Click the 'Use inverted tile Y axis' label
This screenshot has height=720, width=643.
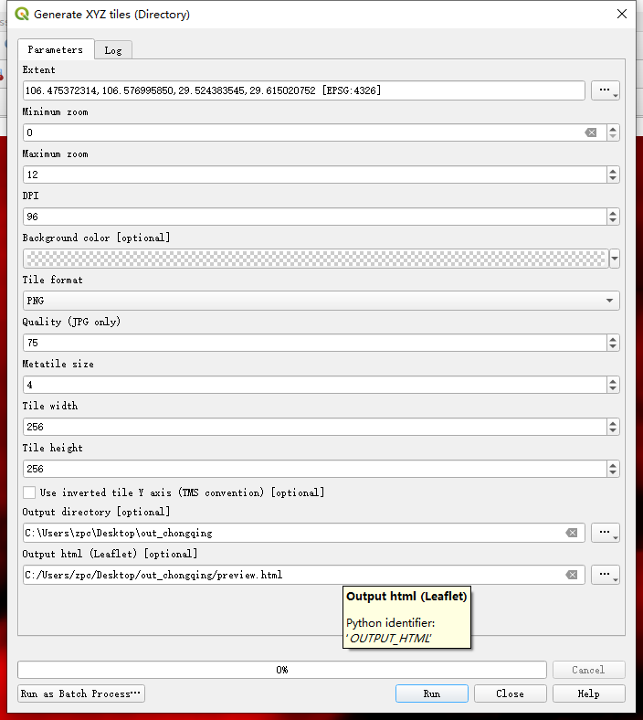pos(182,492)
